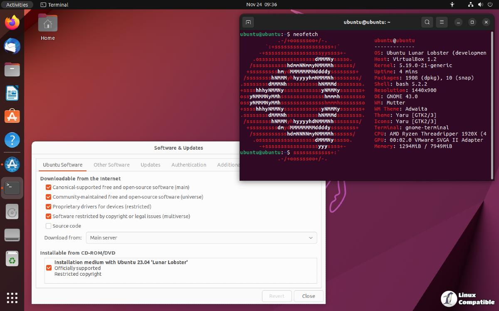The image size is (499, 311).
Task: Open the terminal hamburger menu
Action: [442, 22]
